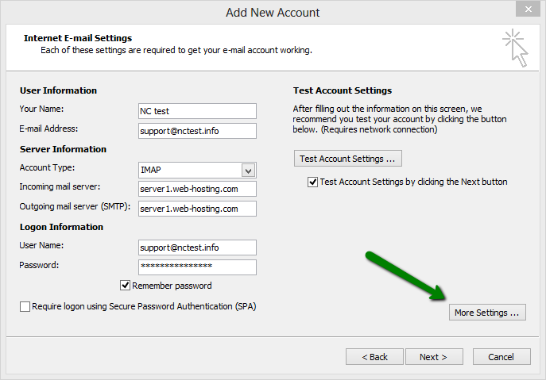The image size is (546, 380).
Task: Select the Incoming mail server field
Action: (x=197, y=189)
